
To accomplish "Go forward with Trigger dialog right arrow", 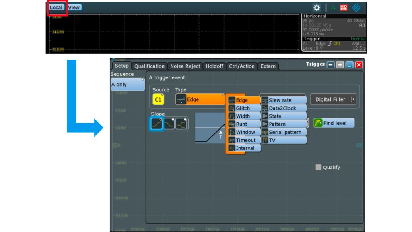I will click(x=340, y=65).
